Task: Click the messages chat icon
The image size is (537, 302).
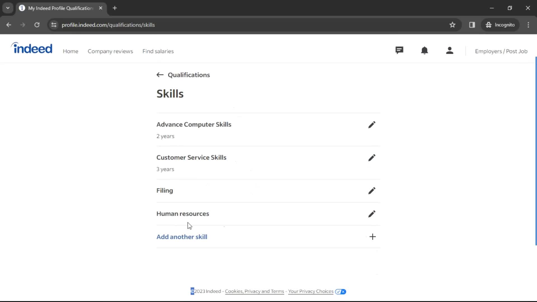Action: (399, 51)
